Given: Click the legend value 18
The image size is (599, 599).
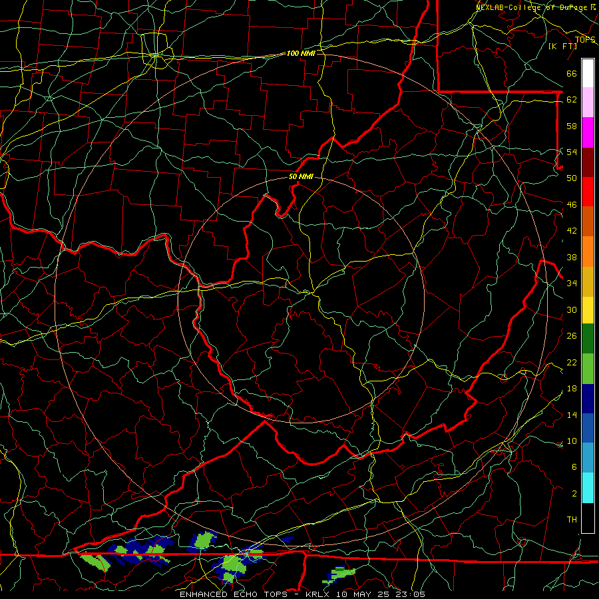Looking at the screenshot, I should point(572,389).
